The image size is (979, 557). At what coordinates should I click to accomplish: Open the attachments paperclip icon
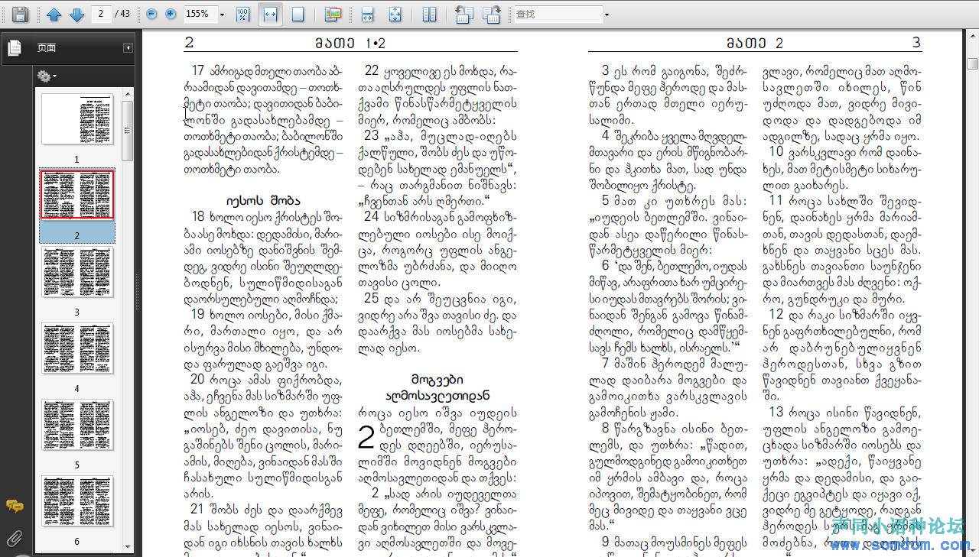click(15, 539)
